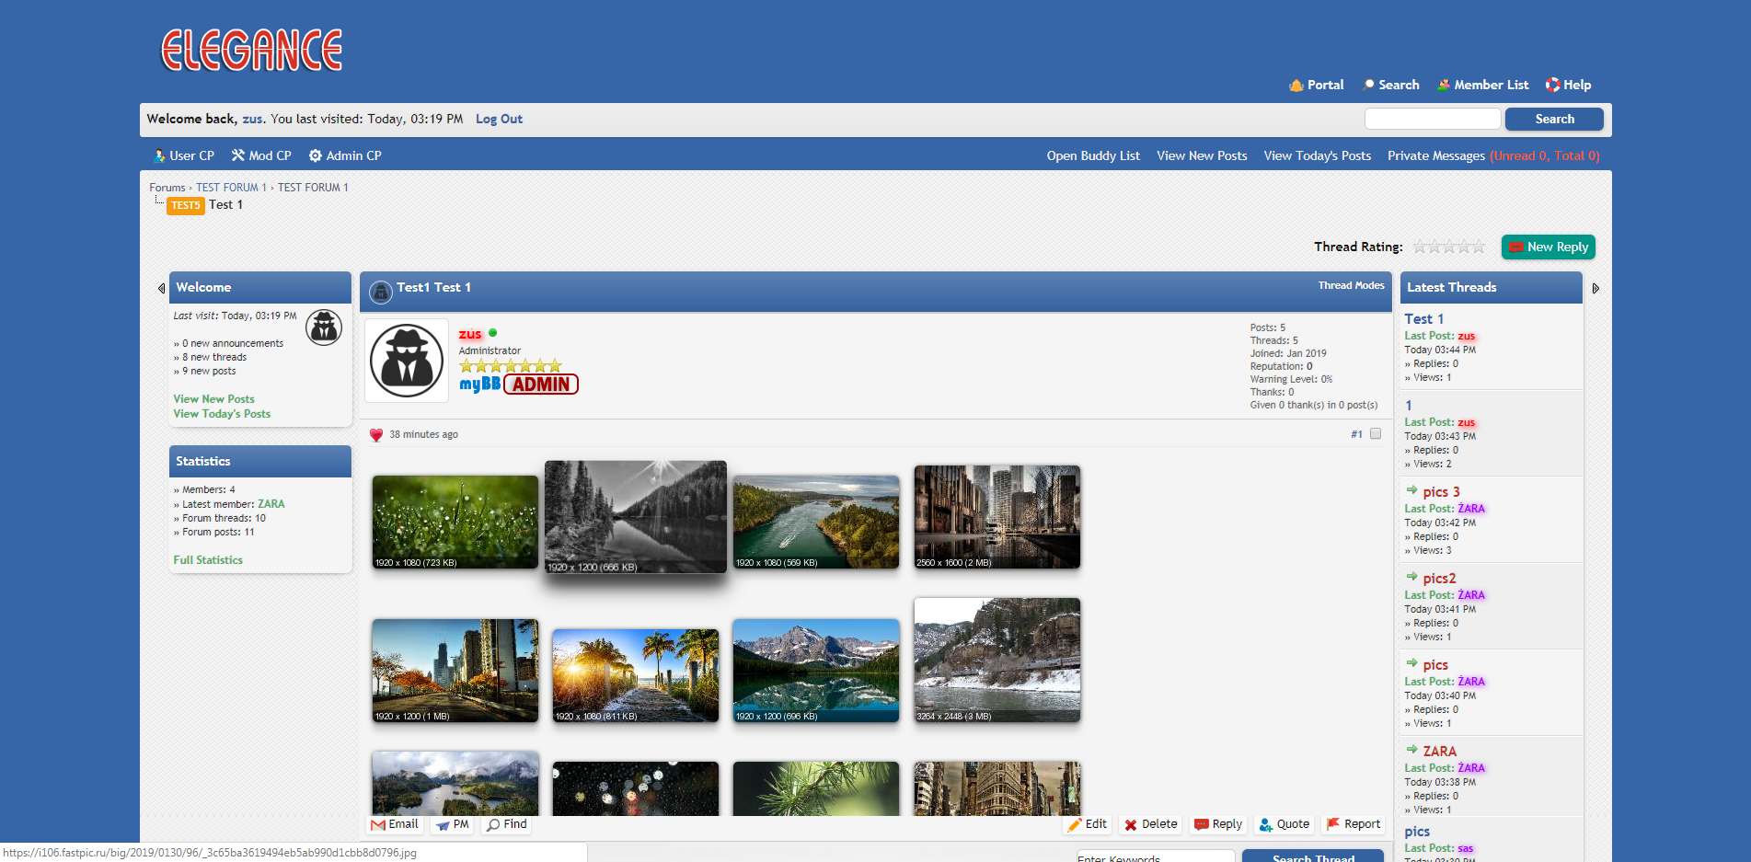Screen dimensions: 1751x862
Task: Go to View Today's Posts in the top navigation bar
Action: point(1317,155)
